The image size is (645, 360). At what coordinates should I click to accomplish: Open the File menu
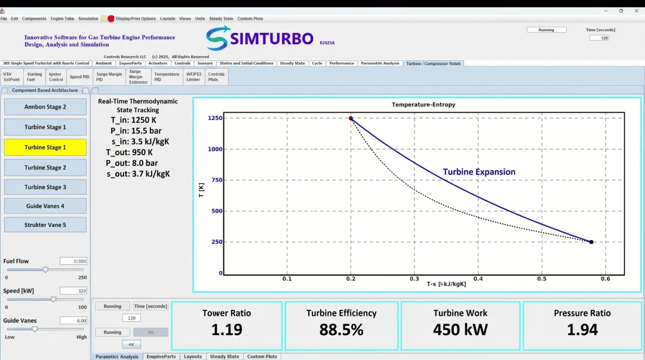pyautogui.click(x=4, y=19)
